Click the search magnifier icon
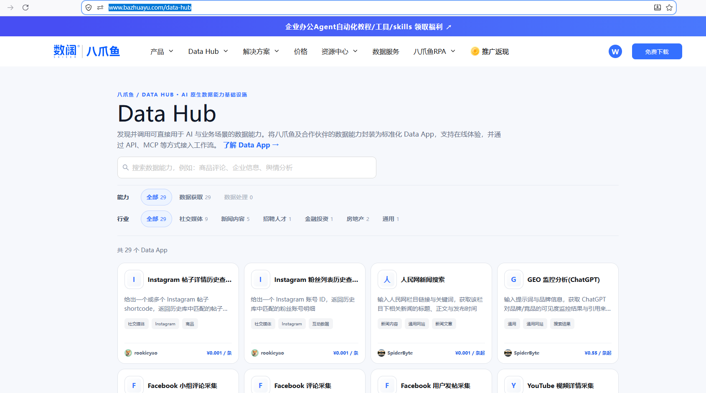The width and height of the screenshot is (706, 393). 125,167
